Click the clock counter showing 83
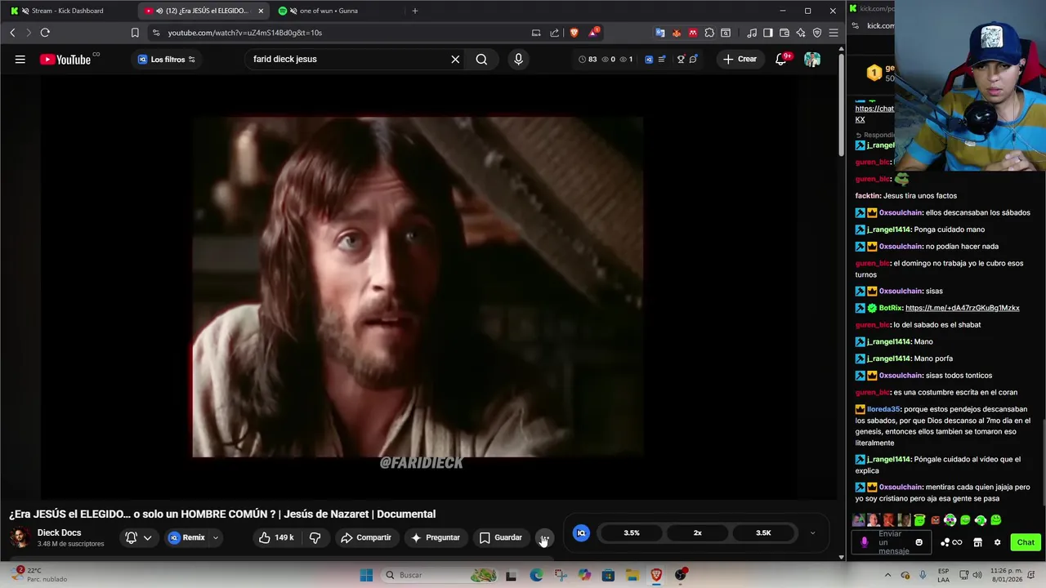 pos(587,59)
